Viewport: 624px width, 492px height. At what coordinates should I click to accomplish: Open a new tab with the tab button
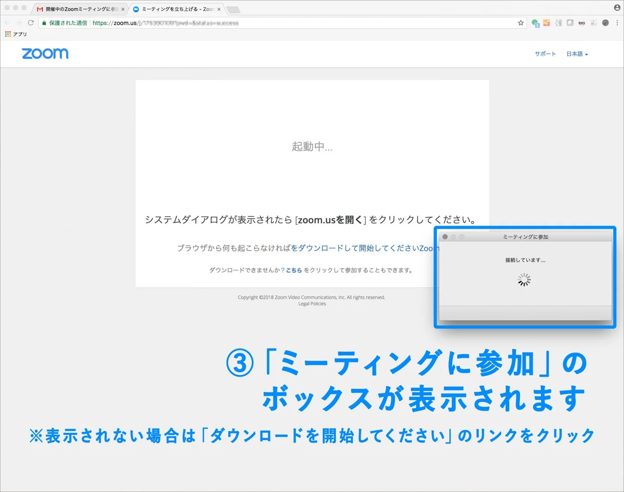pos(234,9)
